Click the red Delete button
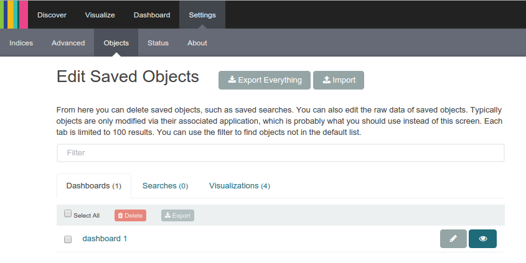The height and width of the screenshot is (263, 526). point(130,215)
